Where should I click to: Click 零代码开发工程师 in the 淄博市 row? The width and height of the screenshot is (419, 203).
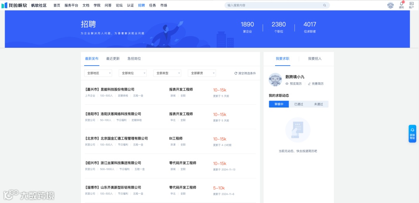pyautogui.click(x=183, y=187)
